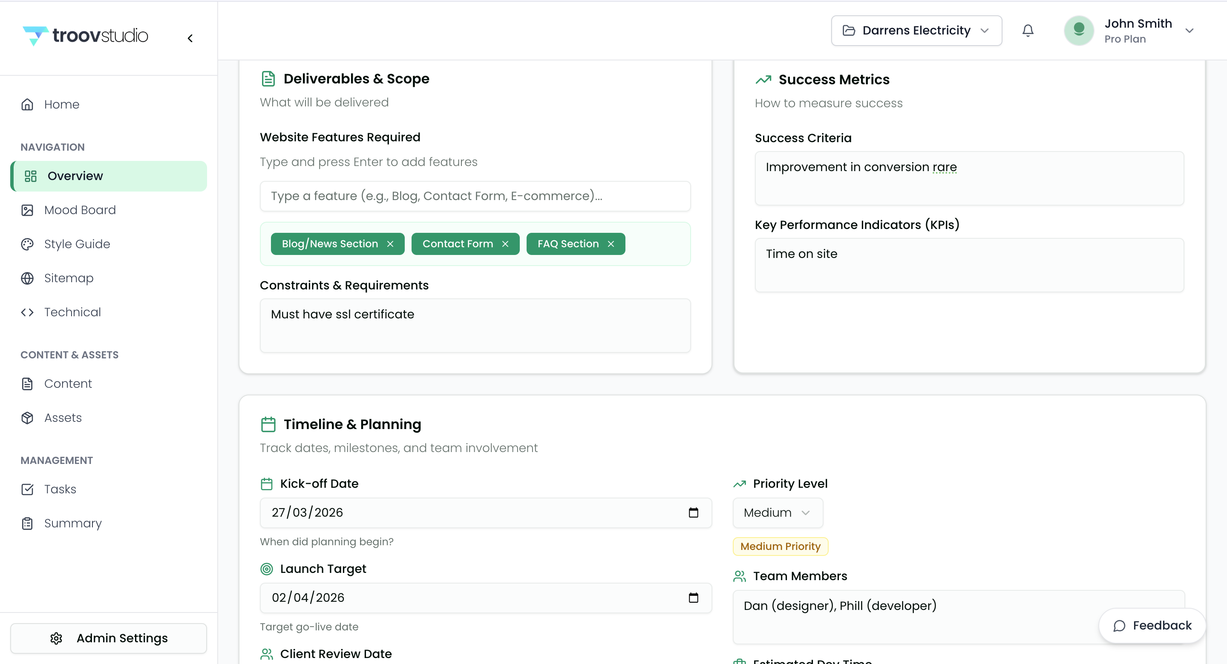Image resolution: width=1227 pixels, height=664 pixels.
Task: Click John Smith's profile avatar
Action: tap(1078, 31)
